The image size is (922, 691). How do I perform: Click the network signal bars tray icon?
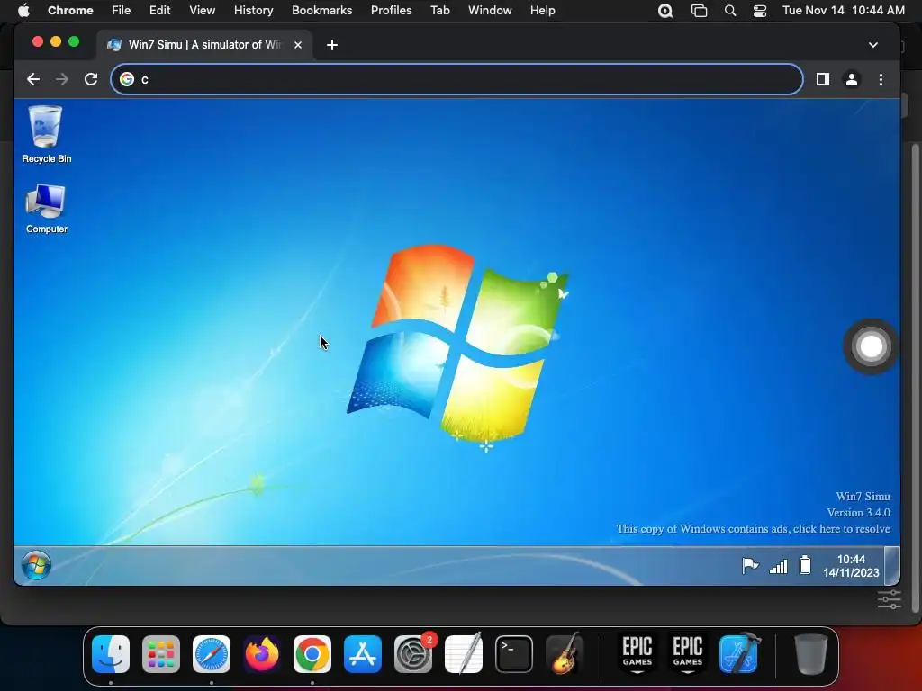pos(778,566)
